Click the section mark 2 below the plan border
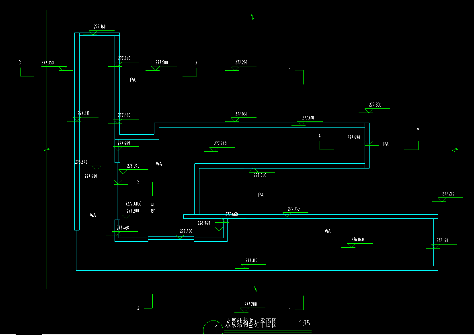The image size is (474, 335). click(x=138, y=308)
